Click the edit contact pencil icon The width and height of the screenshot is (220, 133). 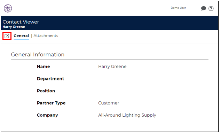click(x=7, y=36)
